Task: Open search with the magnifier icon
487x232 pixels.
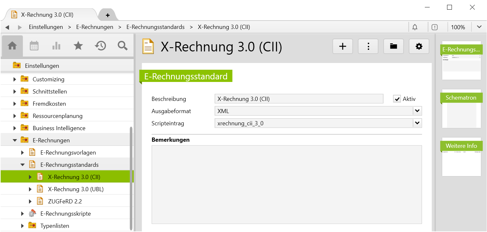Action: point(123,46)
